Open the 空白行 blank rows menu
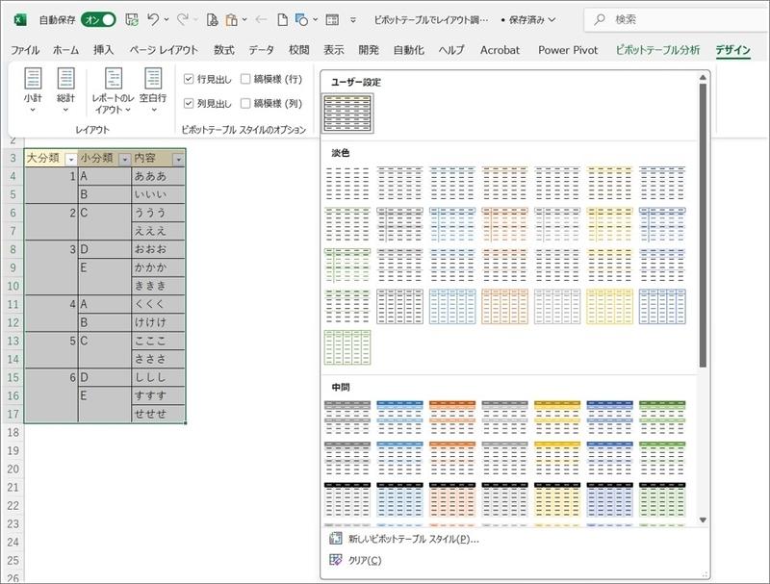The width and height of the screenshot is (770, 584). coord(153,90)
